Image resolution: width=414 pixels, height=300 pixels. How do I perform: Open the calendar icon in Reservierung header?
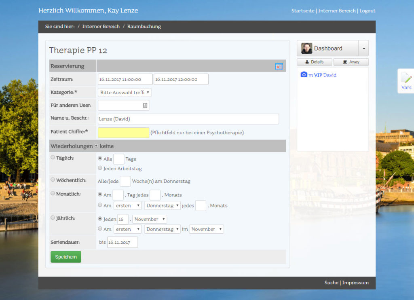[x=279, y=66]
